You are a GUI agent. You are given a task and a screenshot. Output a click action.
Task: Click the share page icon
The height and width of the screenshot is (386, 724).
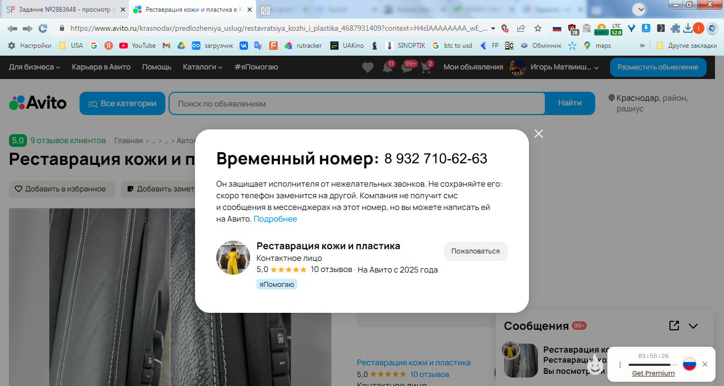[x=521, y=28]
